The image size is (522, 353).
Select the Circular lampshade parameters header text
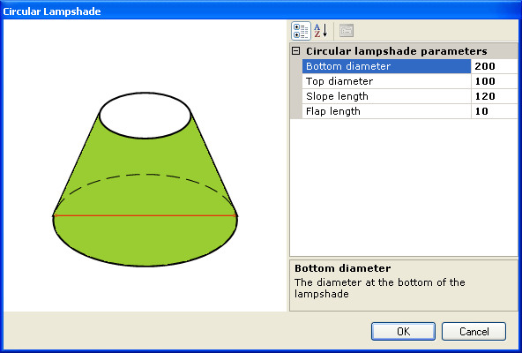click(396, 51)
